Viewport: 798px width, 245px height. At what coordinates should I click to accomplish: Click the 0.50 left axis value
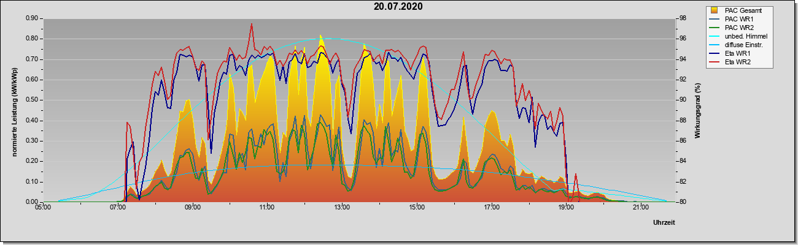[x=32, y=100]
